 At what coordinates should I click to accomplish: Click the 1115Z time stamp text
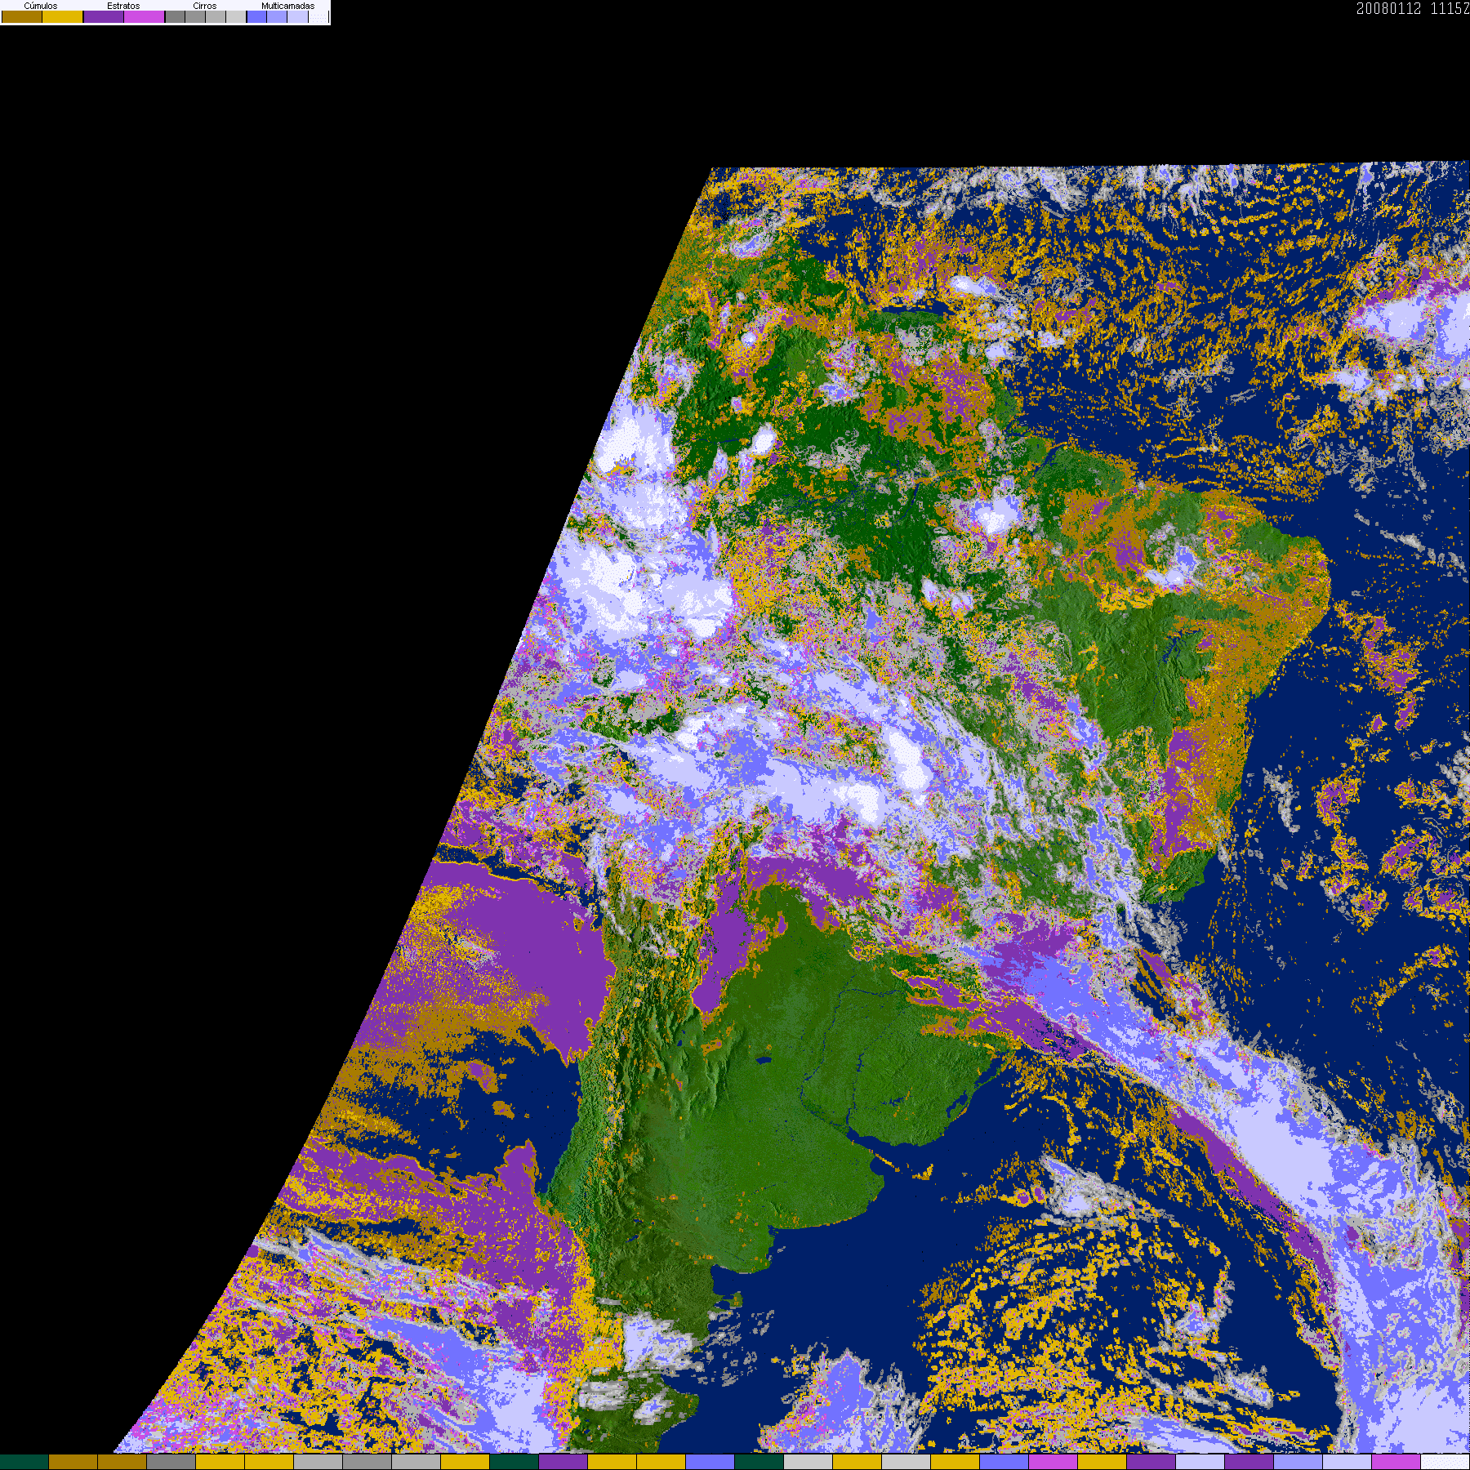(x=1450, y=9)
